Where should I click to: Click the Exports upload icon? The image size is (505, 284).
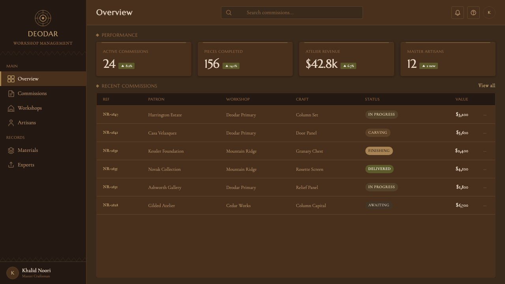point(11,165)
